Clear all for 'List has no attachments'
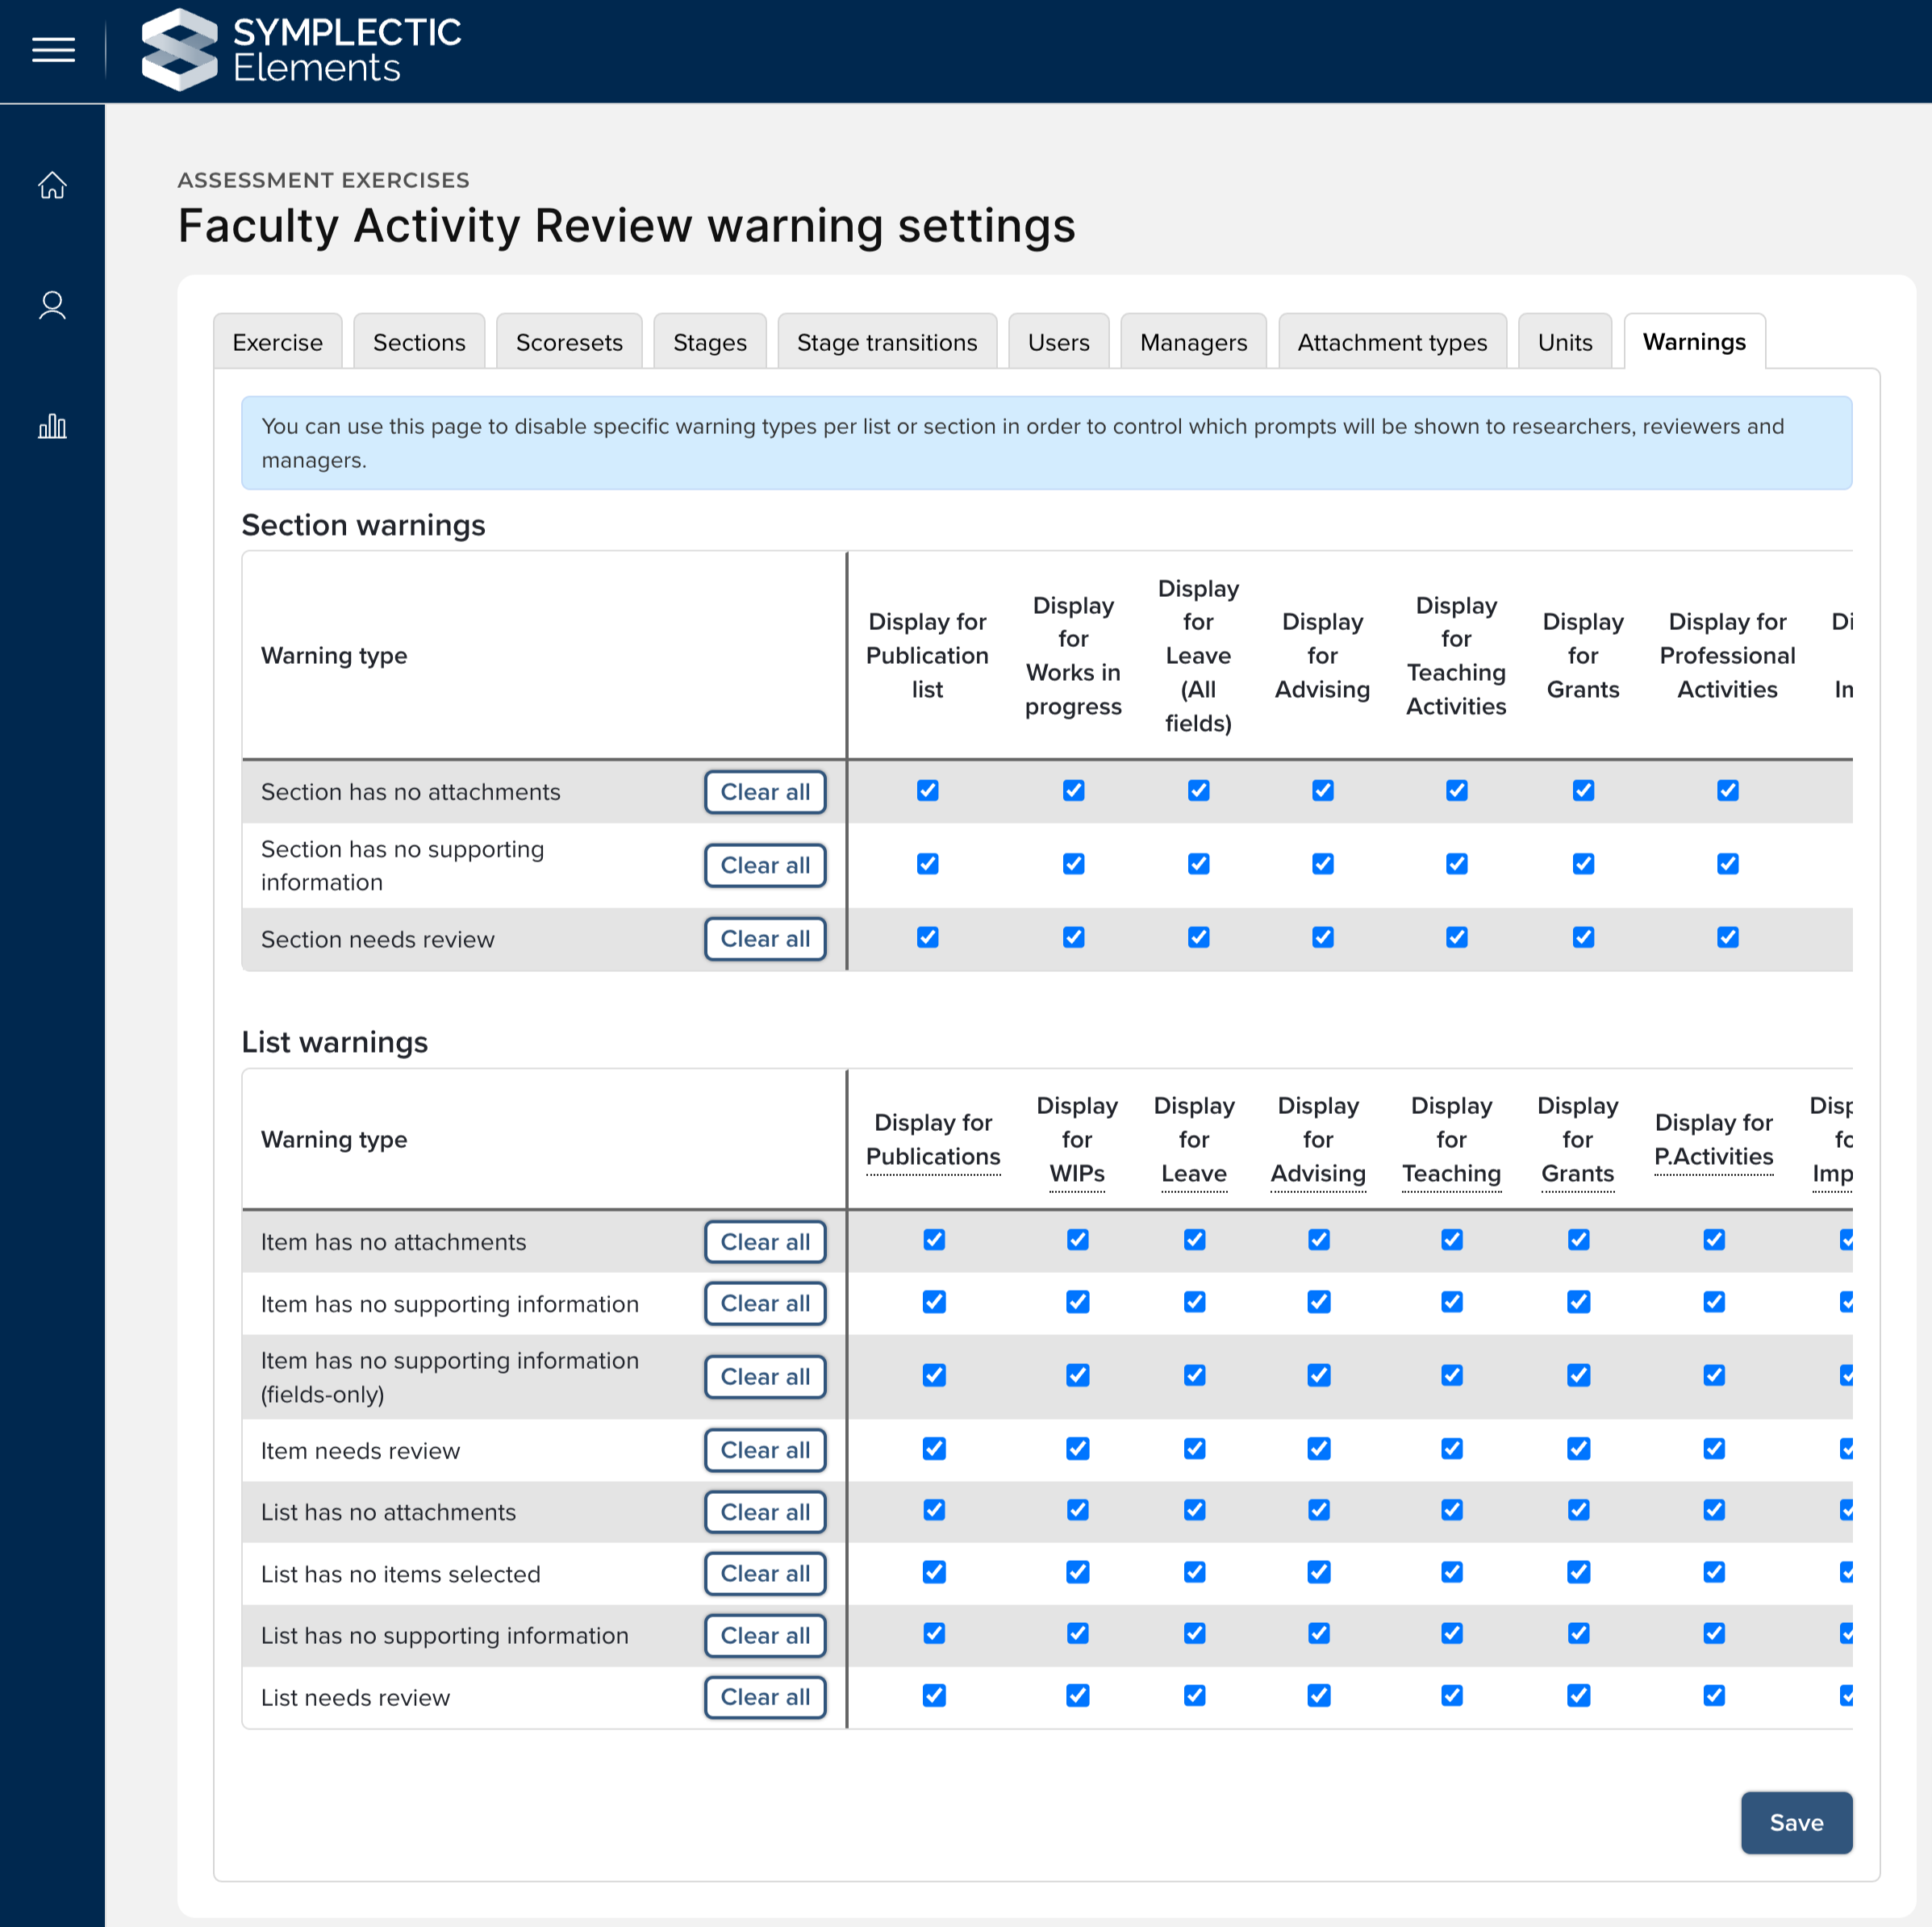 [765, 1512]
